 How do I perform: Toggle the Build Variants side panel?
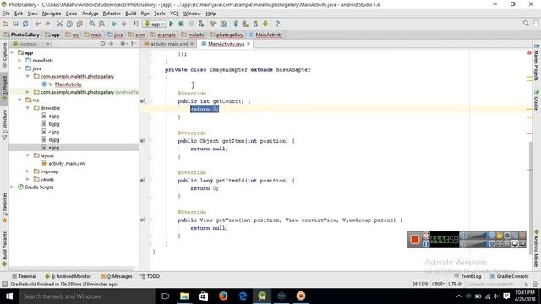(4, 249)
